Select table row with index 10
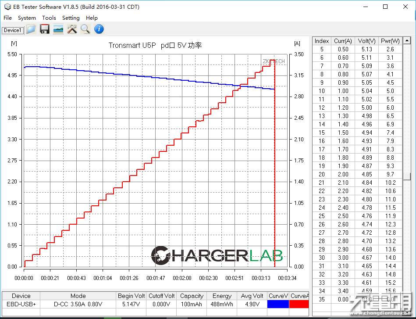The image size is (416, 319). pos(357,91)
